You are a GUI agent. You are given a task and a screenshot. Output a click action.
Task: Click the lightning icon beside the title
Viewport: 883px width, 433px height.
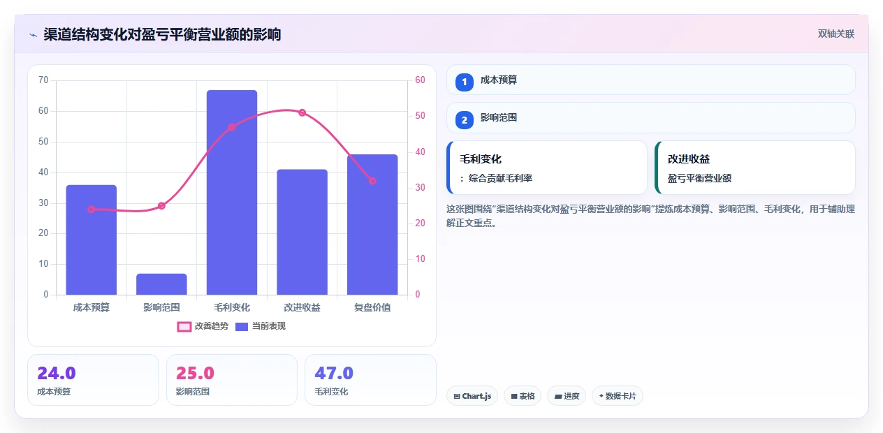point(34,34)
